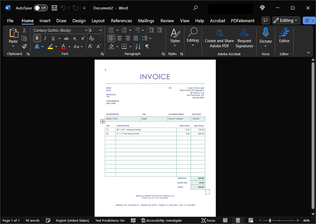Enable Focus mode from the status bar

pos(208,220)
